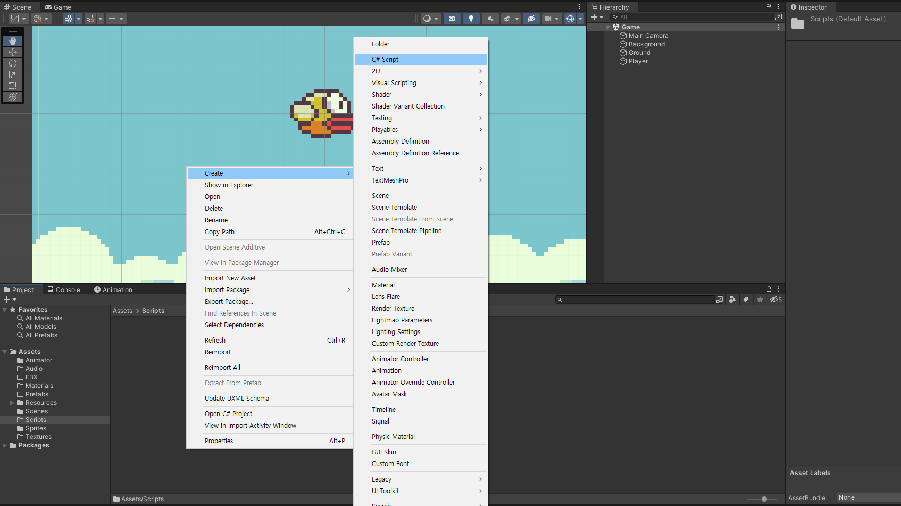The image size is (901, 506).
Task: Adjust the Project icon size slider
Action: pos(764,499)
